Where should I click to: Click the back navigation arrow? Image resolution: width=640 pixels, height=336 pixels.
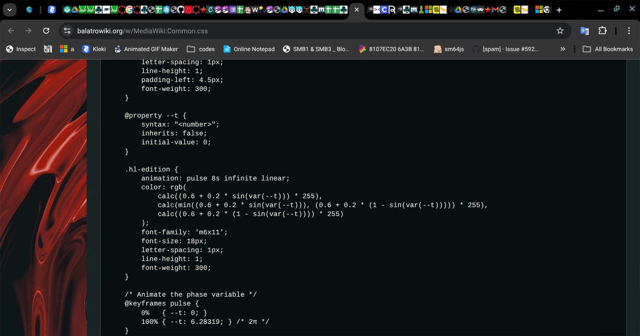pyautogui.click(x=11, y=31)
